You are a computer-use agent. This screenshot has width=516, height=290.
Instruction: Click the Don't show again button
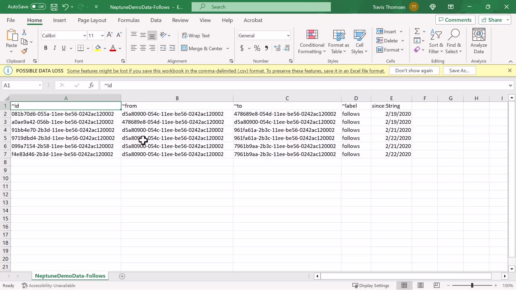point(414,70)
